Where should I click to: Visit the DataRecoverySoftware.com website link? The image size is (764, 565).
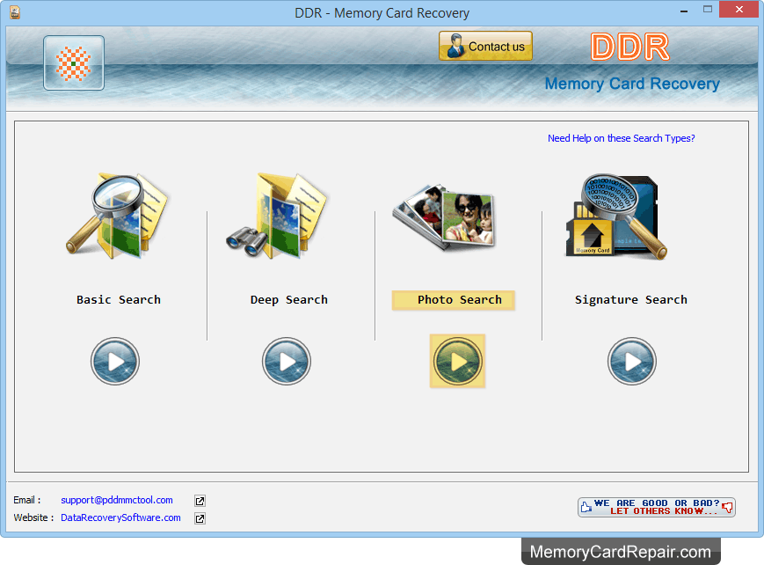point(120,517)
